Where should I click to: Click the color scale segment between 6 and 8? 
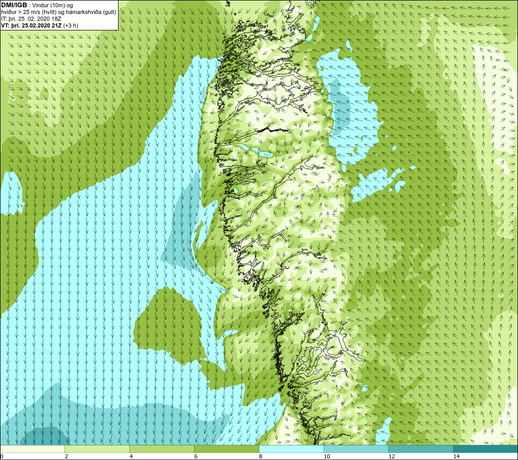pyautogui.click(x=227, y=449)
